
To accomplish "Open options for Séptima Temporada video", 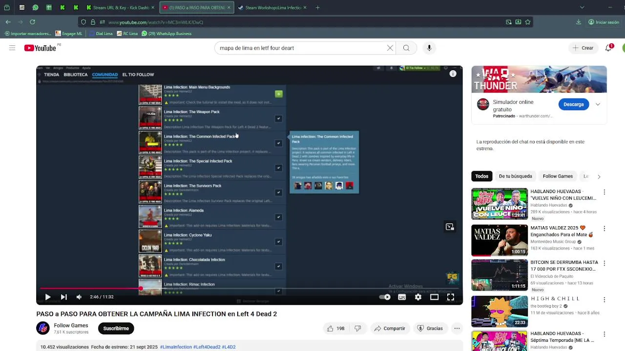I will [x=604, y=335].
